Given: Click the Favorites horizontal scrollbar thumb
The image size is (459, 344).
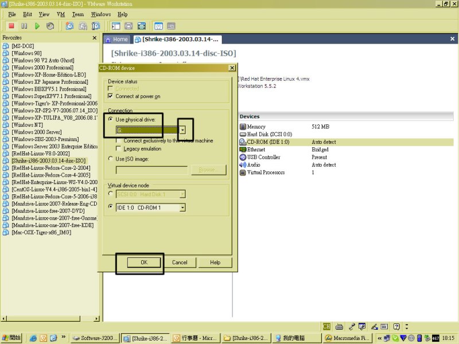Looking at the screenshot, I should click(x=43, y=318).
